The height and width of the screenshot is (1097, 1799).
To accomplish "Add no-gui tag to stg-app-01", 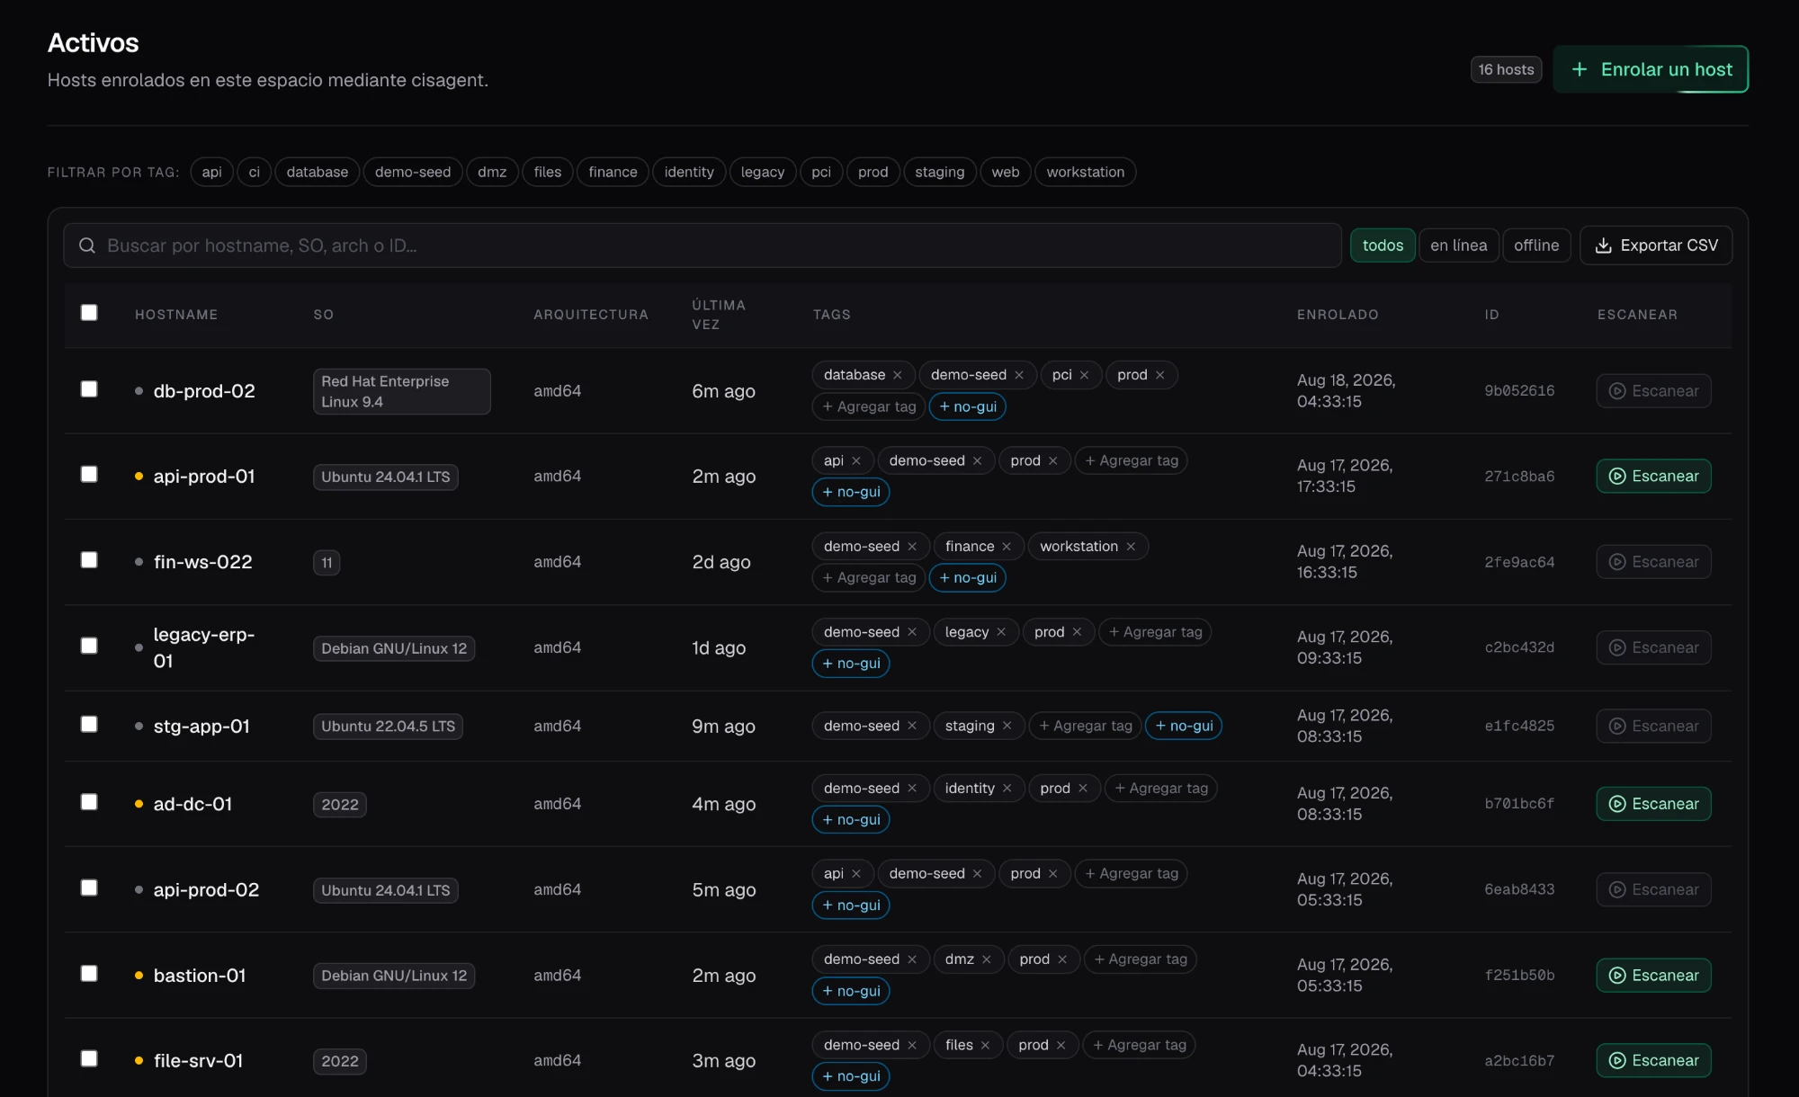I will [1183, 726].
